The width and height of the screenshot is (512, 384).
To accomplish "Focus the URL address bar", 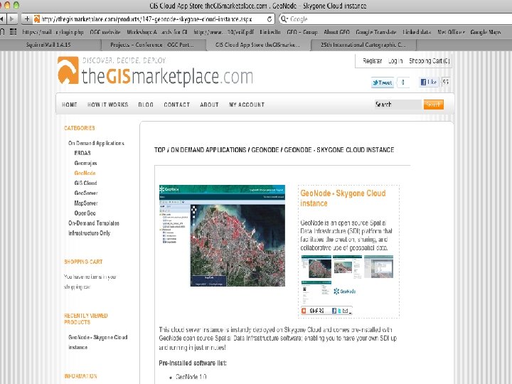I will (x=150, y=19).
